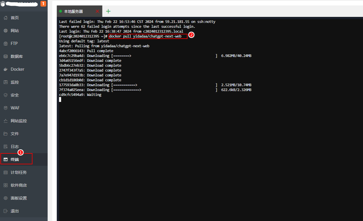
Task: Click the orange notification badge showing 1
Action: 43,4
